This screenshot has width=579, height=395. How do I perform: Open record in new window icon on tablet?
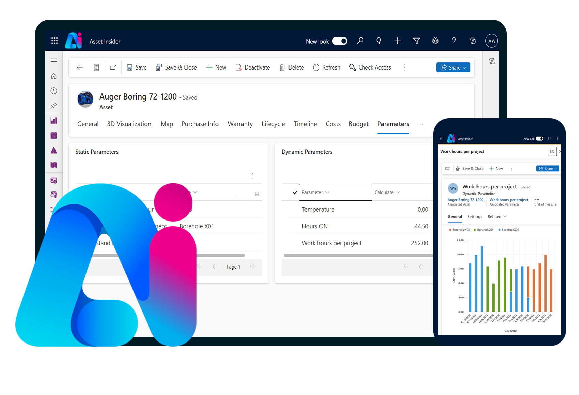tap(113, 67)
